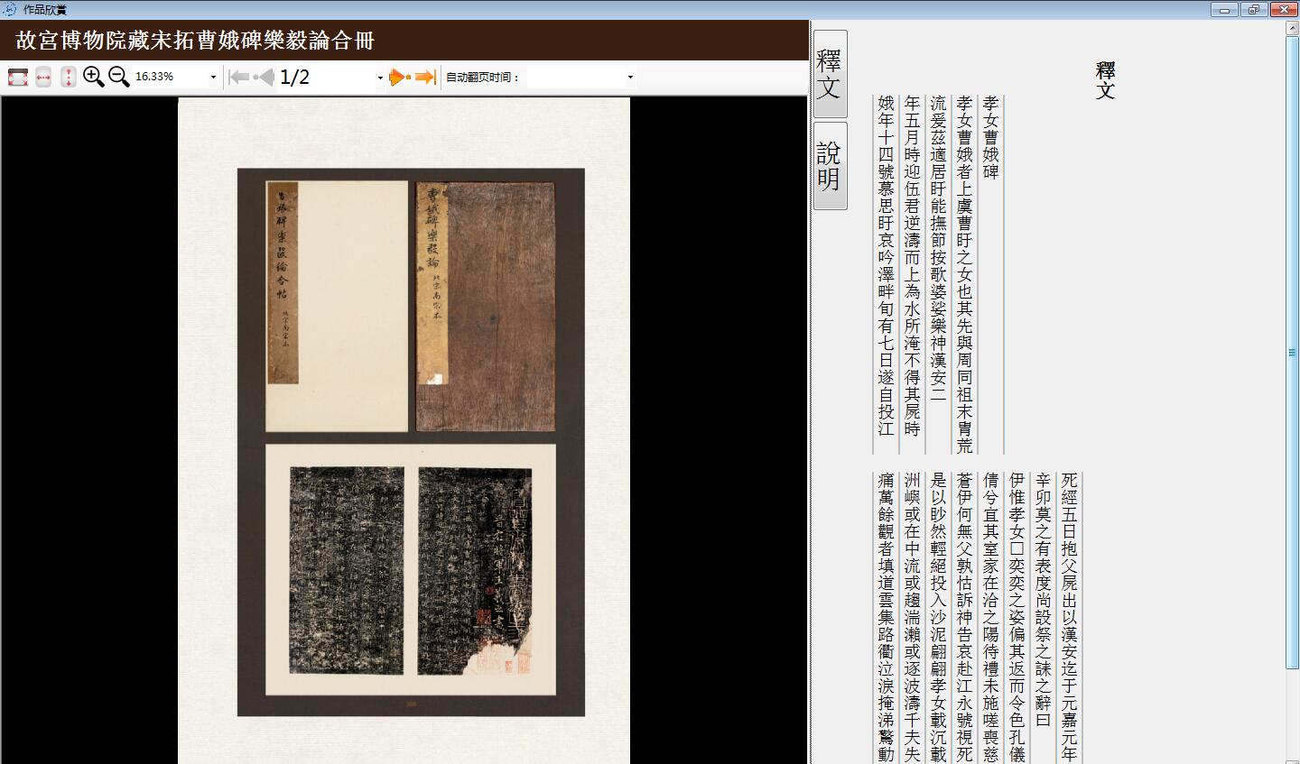Close the 作品欣賞 window
The image size is (1300, 764).
point(1284,10)
